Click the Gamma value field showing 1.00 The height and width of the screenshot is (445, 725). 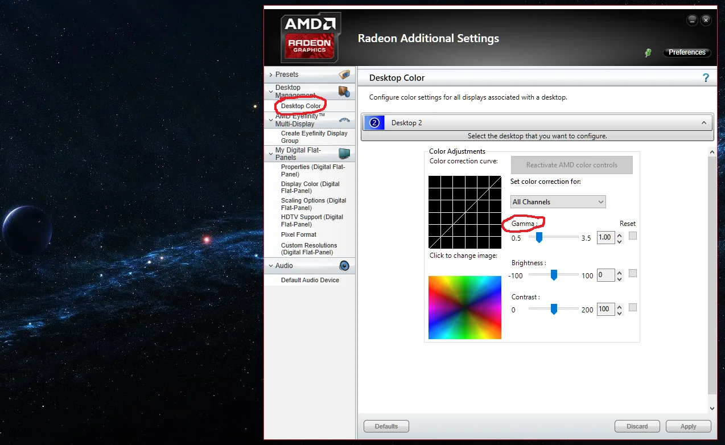pyautogui.click(x=605, y=238)
